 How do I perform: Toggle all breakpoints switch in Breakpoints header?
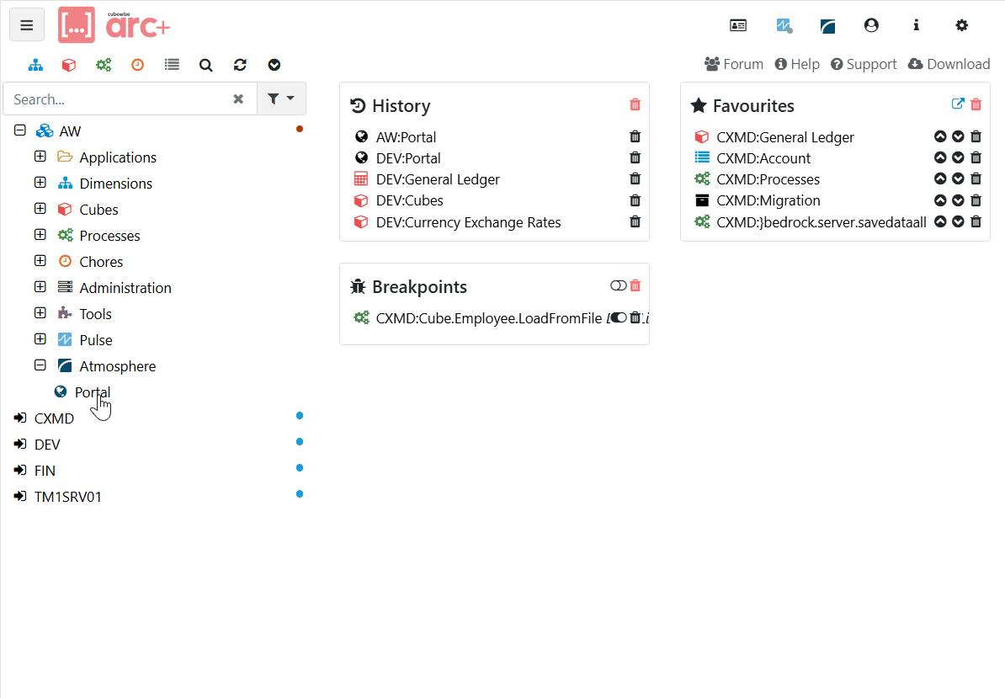[618, 286]
